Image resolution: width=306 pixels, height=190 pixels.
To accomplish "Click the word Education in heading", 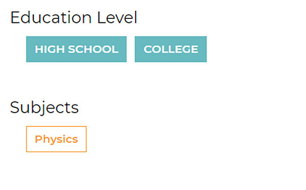I will (51, 17).
